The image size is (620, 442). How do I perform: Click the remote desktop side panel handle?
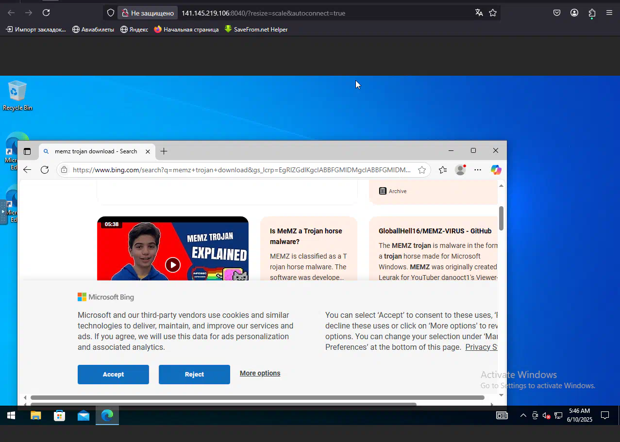click(x=3, y=212)
